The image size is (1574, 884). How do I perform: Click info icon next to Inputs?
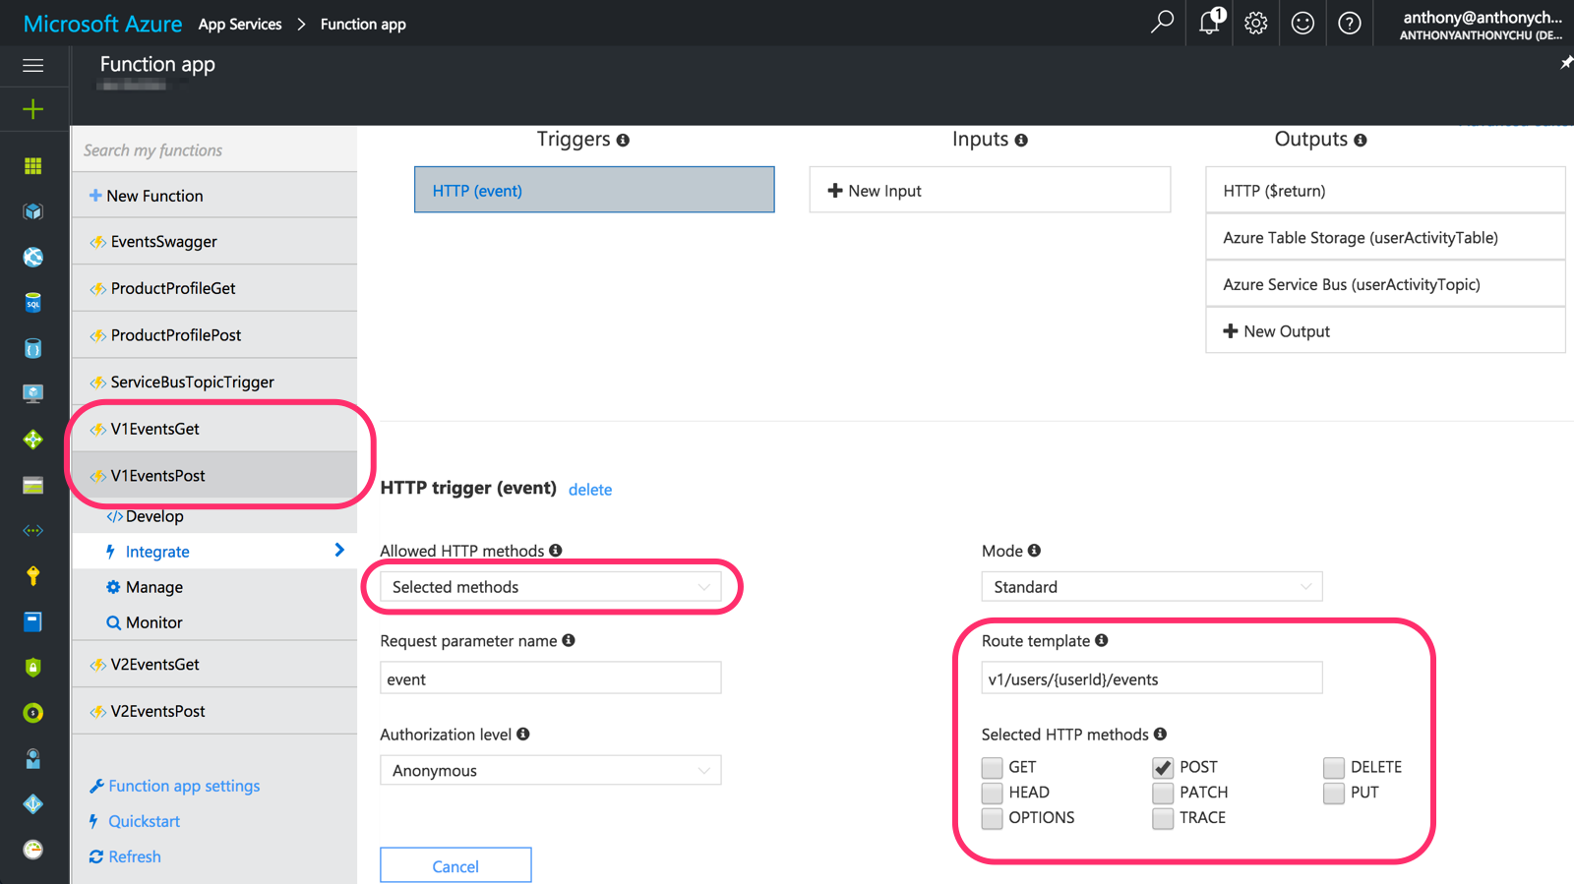pyautogui.click(x=1021, y=141)
